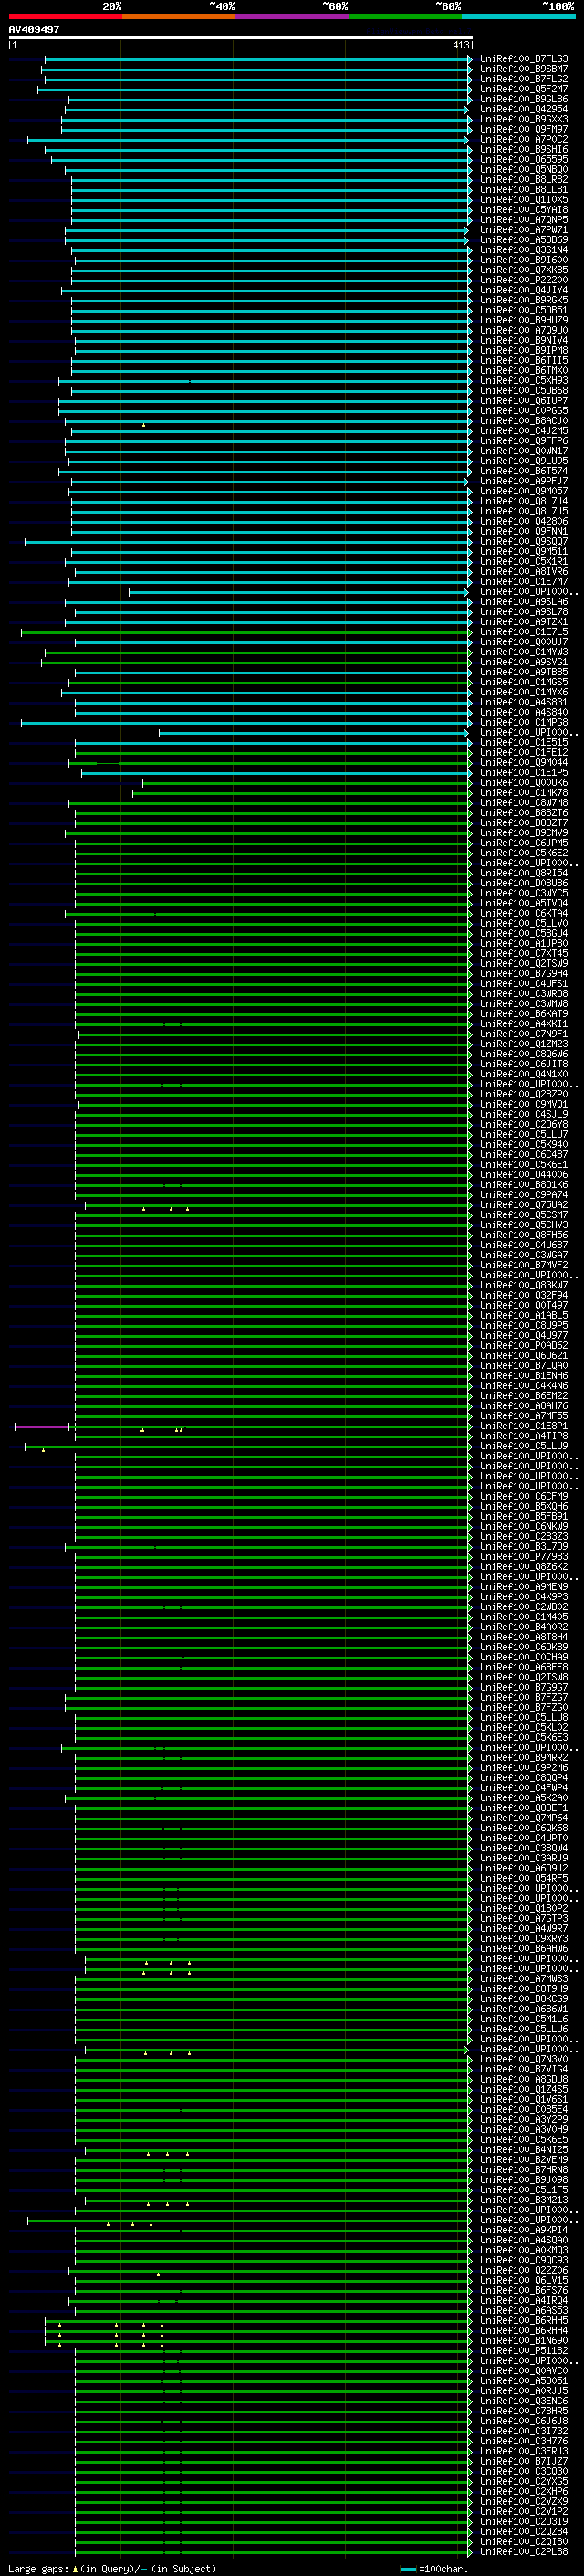
Task: Click the end position label 413
Action: [x=460, y=45]
